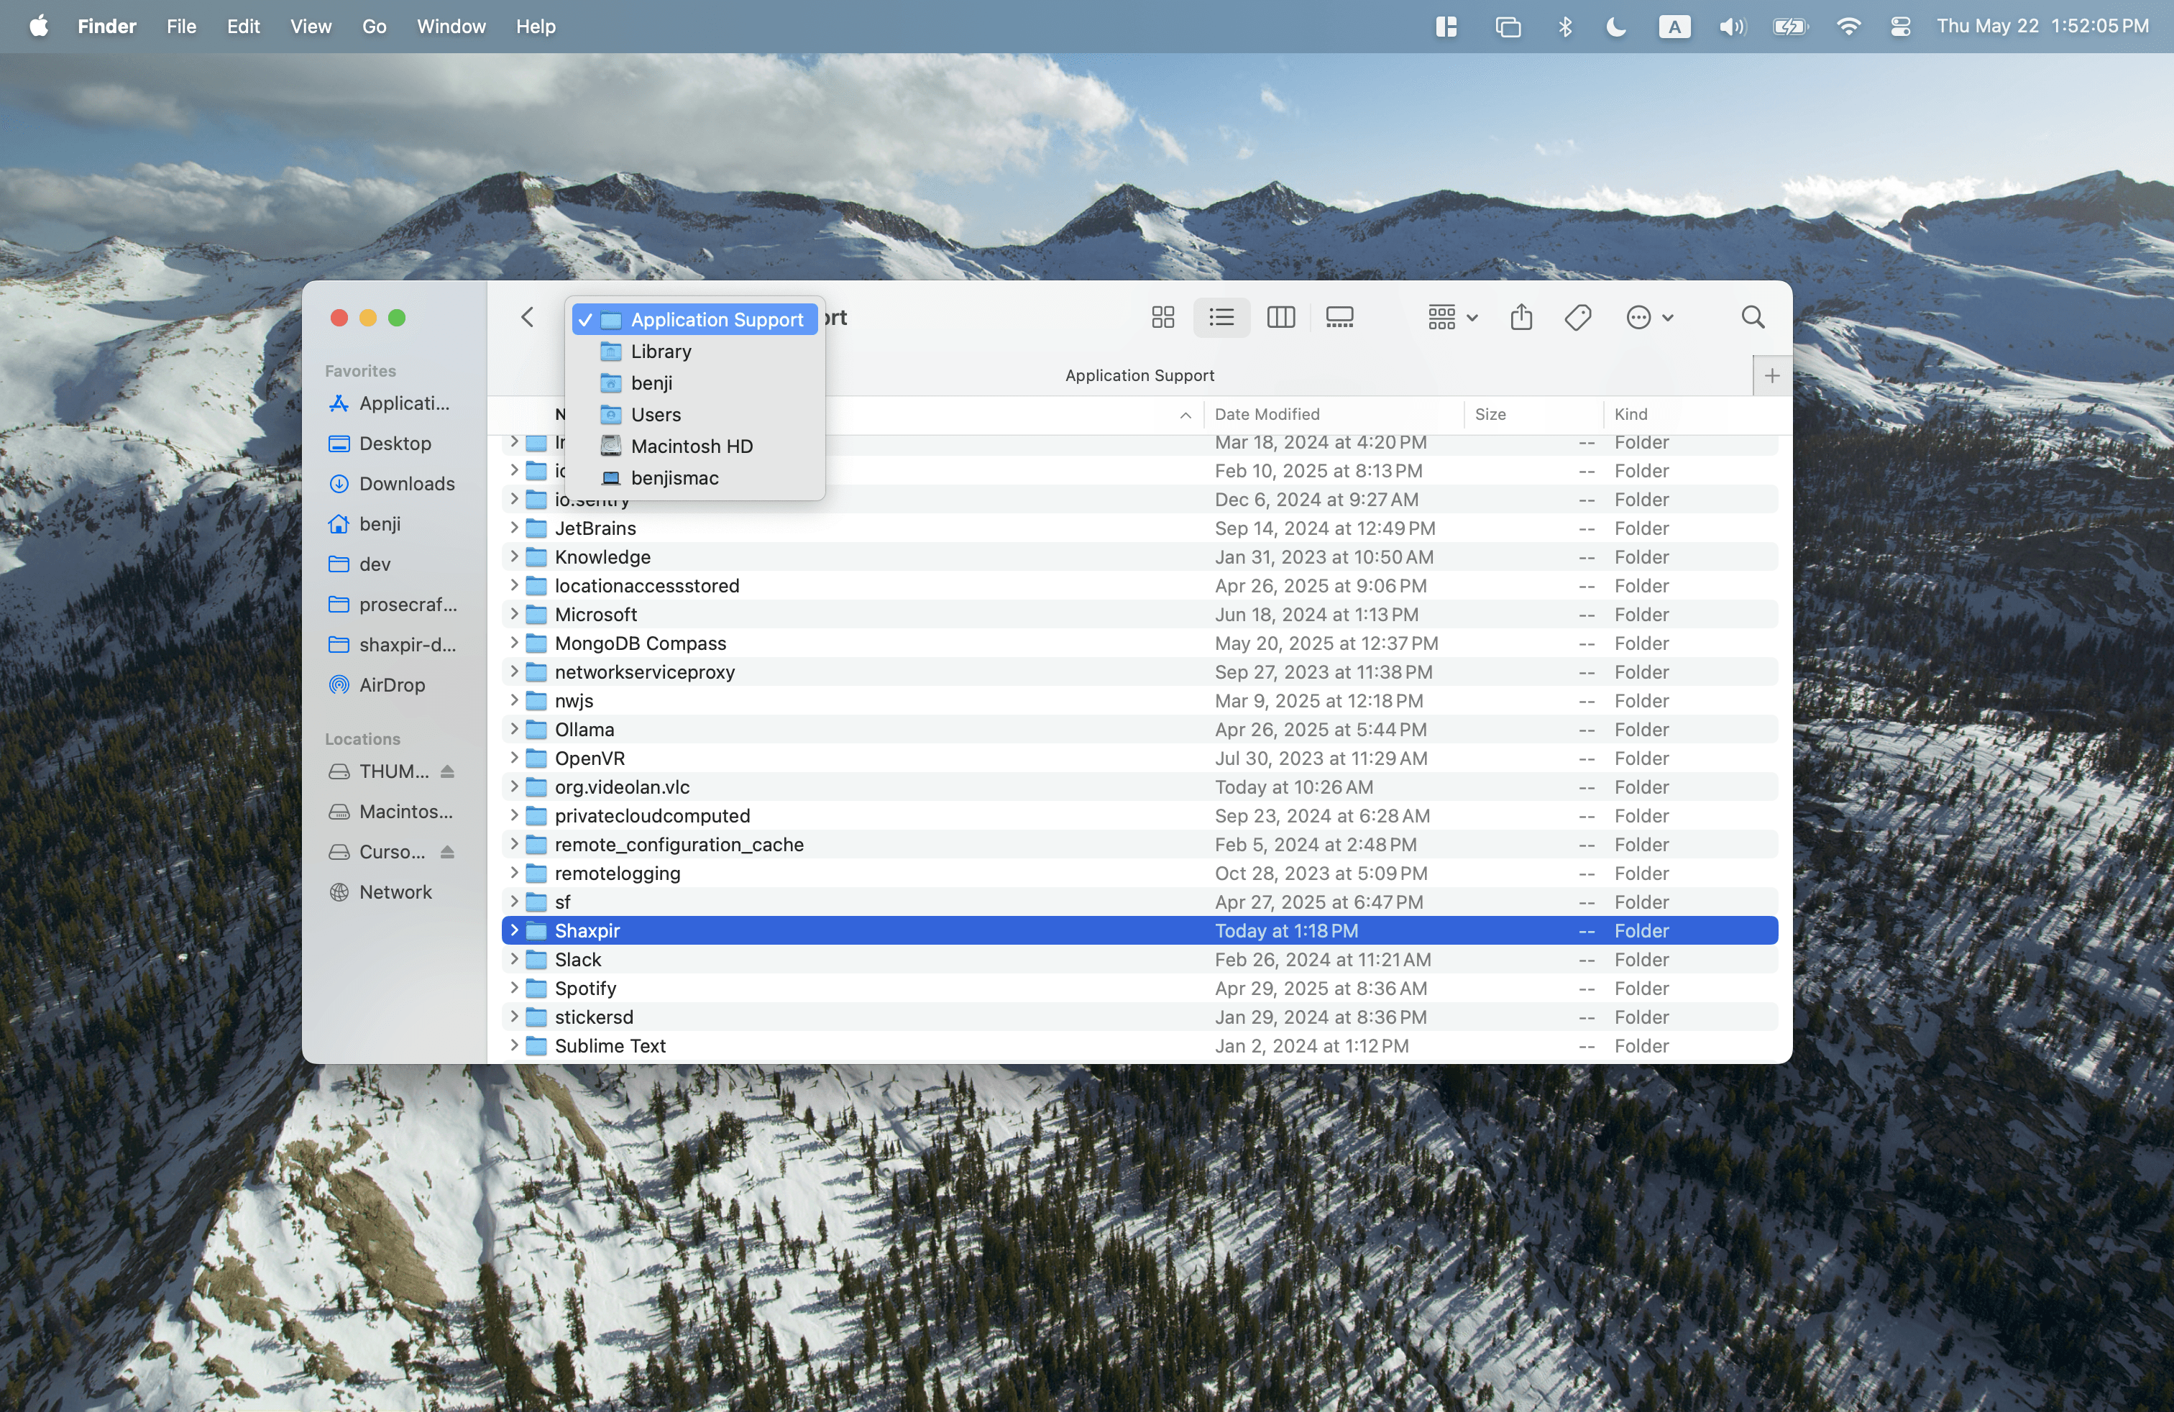2174x1412 pixels.
Task: Switch to gallery view mode
Action: point(1339,317)
